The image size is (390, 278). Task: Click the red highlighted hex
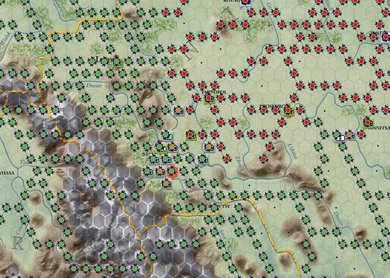172,172
